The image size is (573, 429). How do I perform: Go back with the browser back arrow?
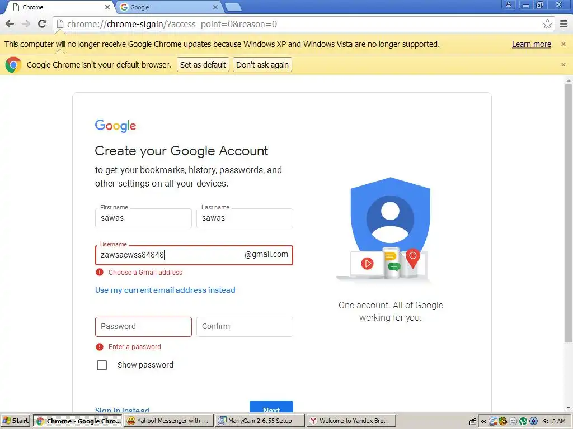10,24
